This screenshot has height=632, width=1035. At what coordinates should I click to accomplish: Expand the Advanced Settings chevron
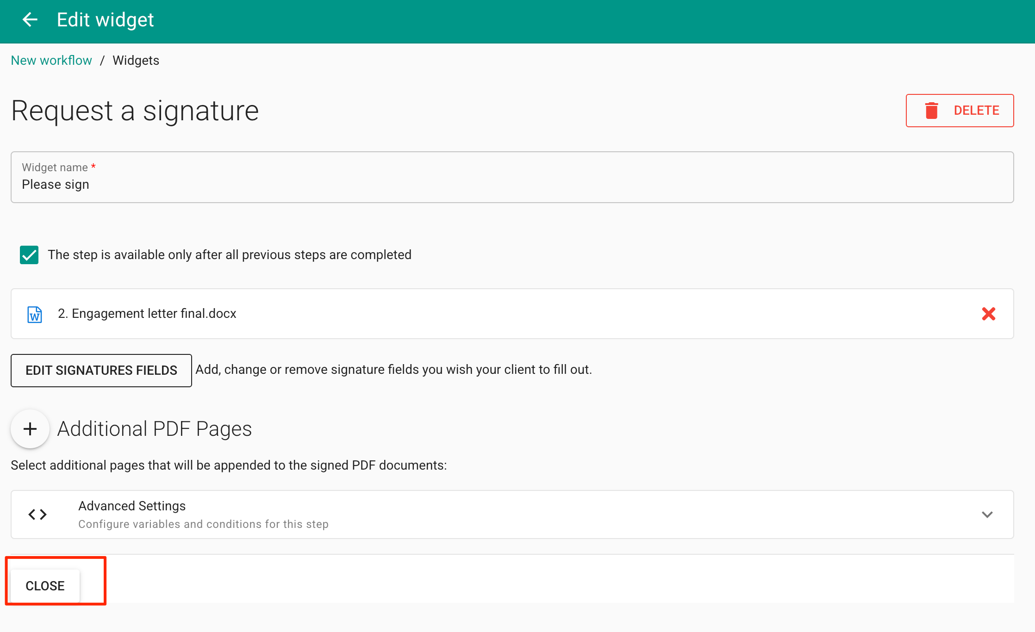click(x=987, y=514)
